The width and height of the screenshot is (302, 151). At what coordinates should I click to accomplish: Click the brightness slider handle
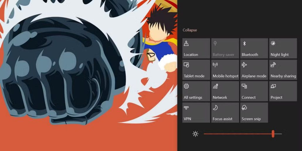coord(273,134)
